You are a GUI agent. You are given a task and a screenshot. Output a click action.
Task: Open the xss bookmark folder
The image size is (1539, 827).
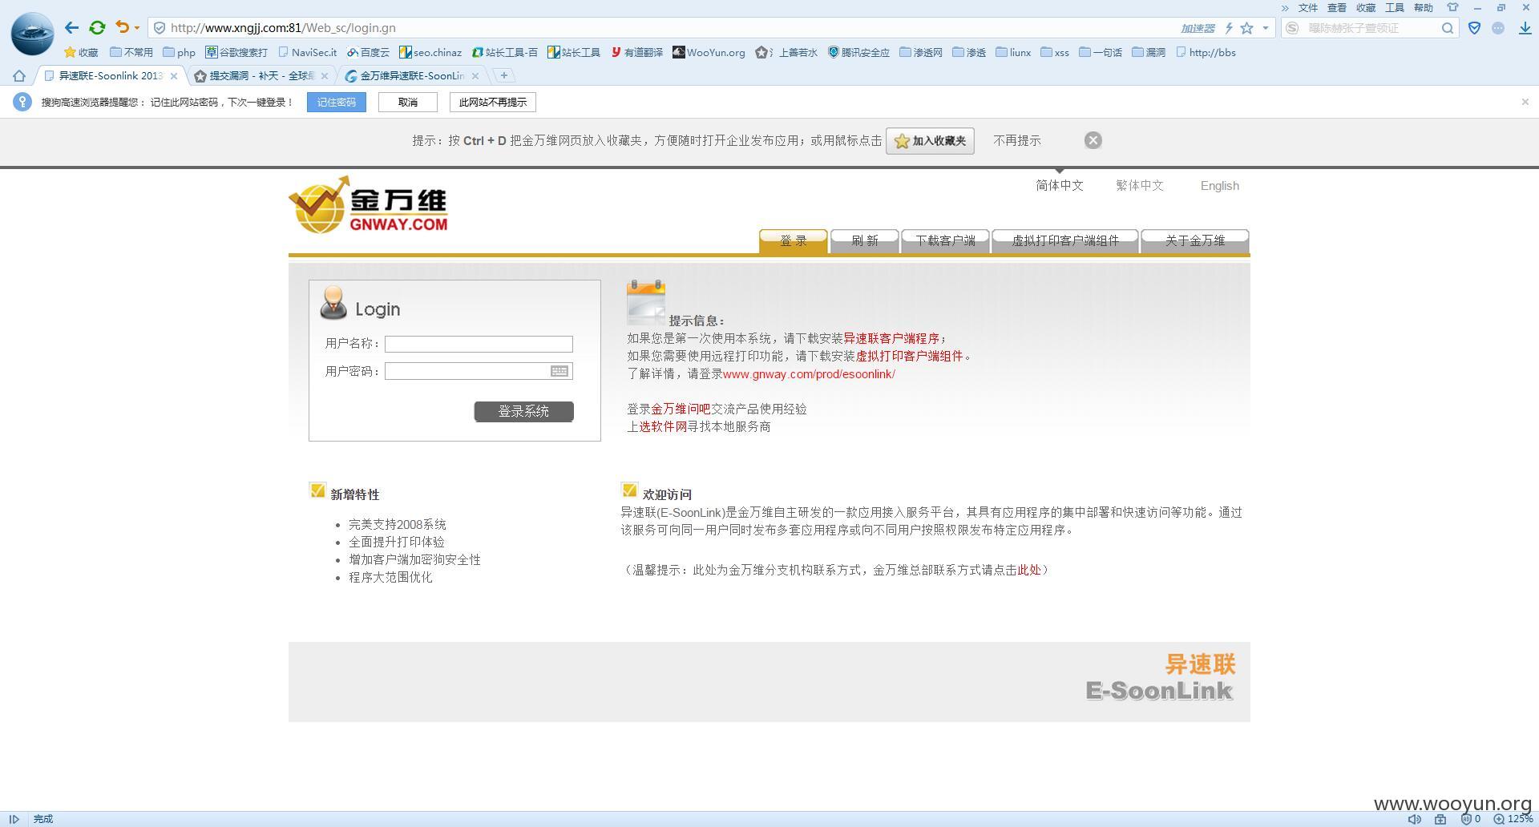[x=1055, y=53]
